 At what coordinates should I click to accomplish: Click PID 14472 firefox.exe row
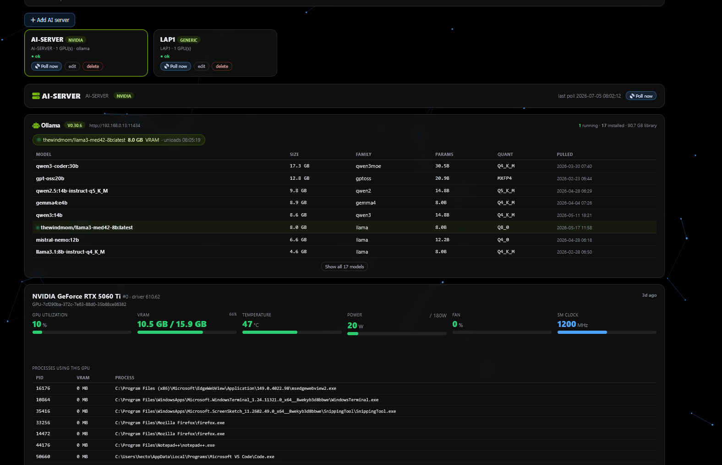click(x=345, y=434)
